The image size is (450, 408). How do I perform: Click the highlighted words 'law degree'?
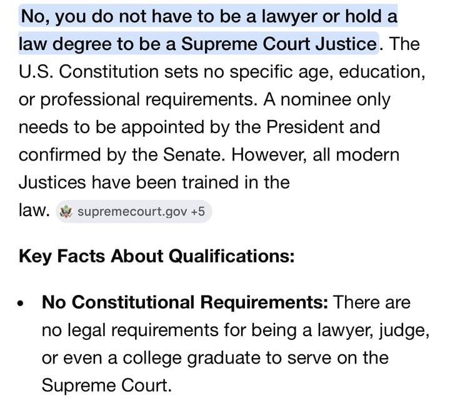(67, 44)
